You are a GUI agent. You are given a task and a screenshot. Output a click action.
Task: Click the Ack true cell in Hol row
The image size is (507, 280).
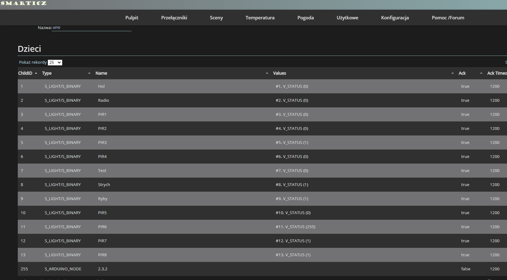pos(465,86)
